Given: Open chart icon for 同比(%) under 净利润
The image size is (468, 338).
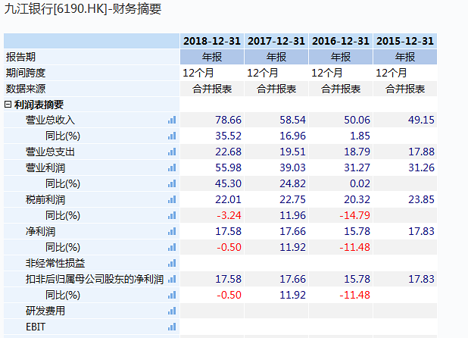Looking at the screenshot, I should (172, 247).
